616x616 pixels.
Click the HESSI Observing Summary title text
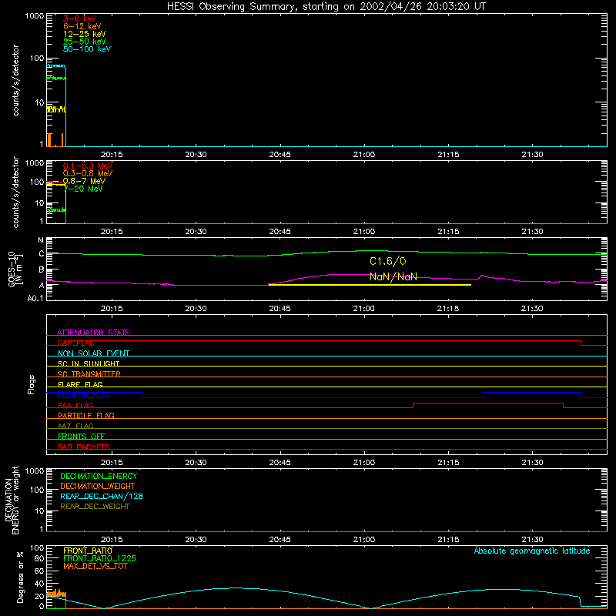(326, 7)
